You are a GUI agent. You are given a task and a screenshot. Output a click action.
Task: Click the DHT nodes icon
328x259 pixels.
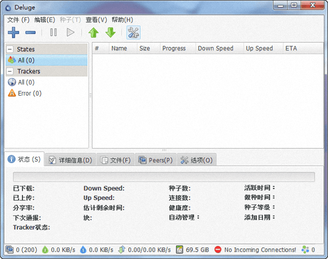[x=305, y=250]
